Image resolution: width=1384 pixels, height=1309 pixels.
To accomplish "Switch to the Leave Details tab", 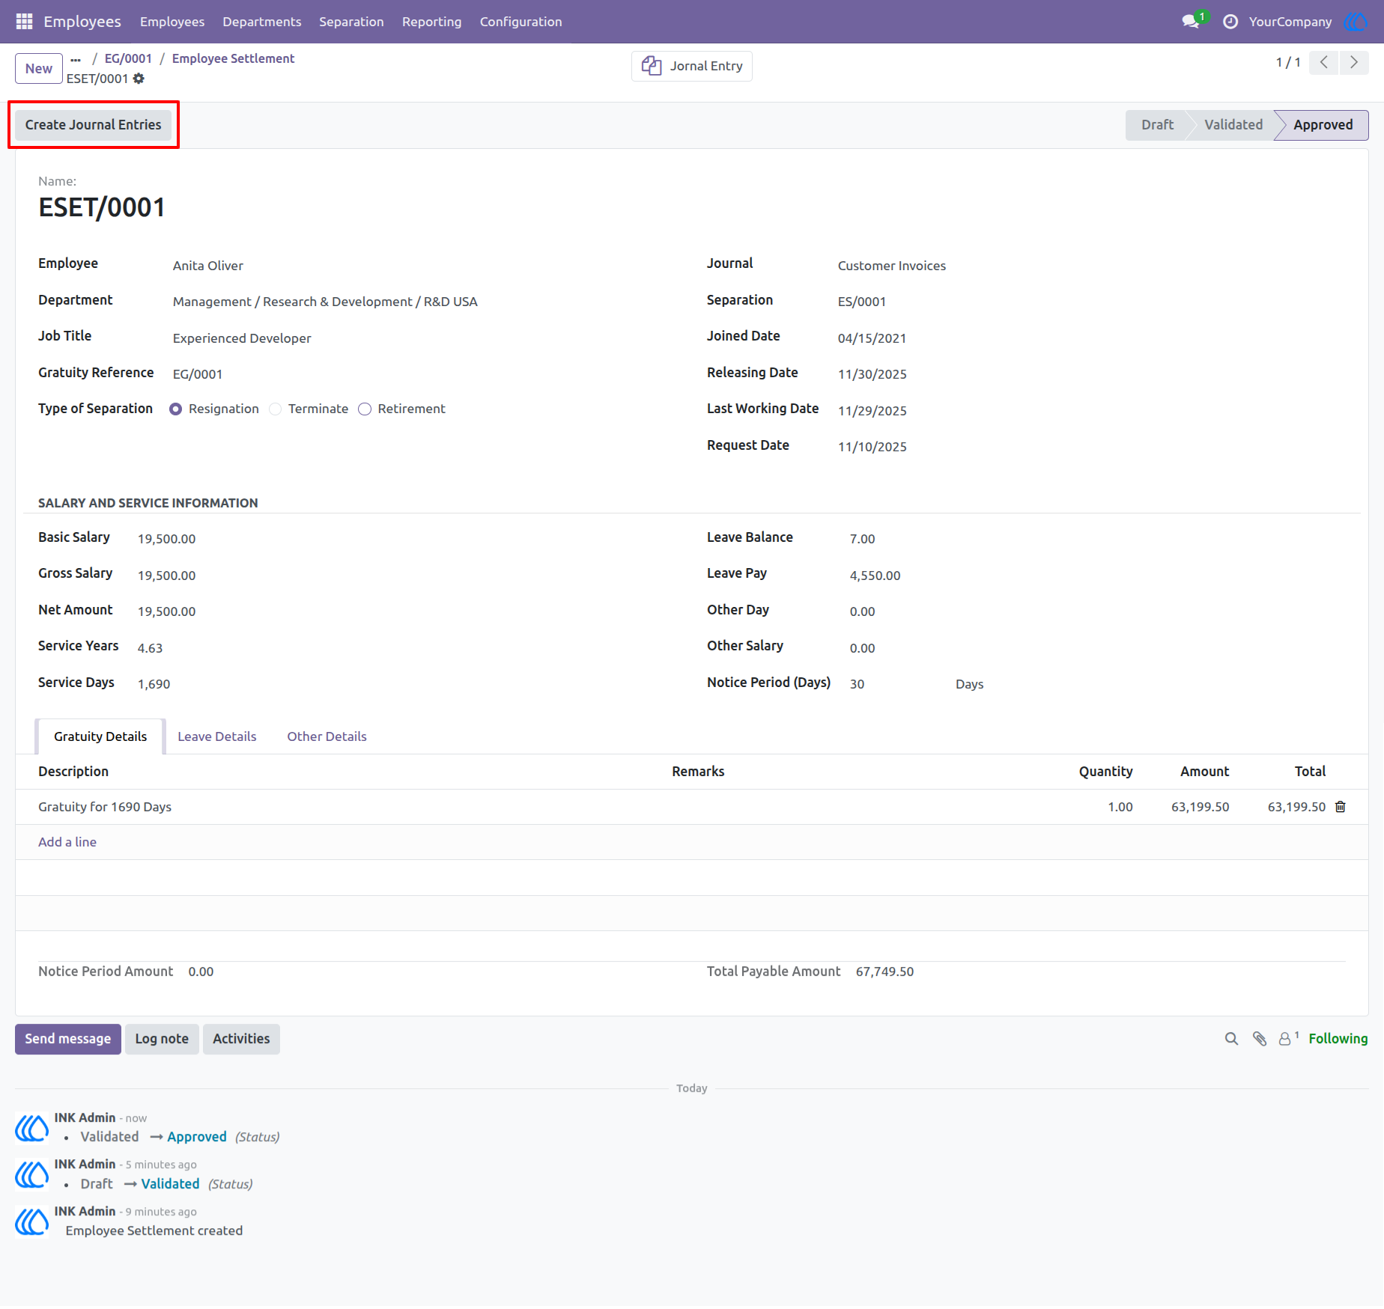I will pos(217,736).
